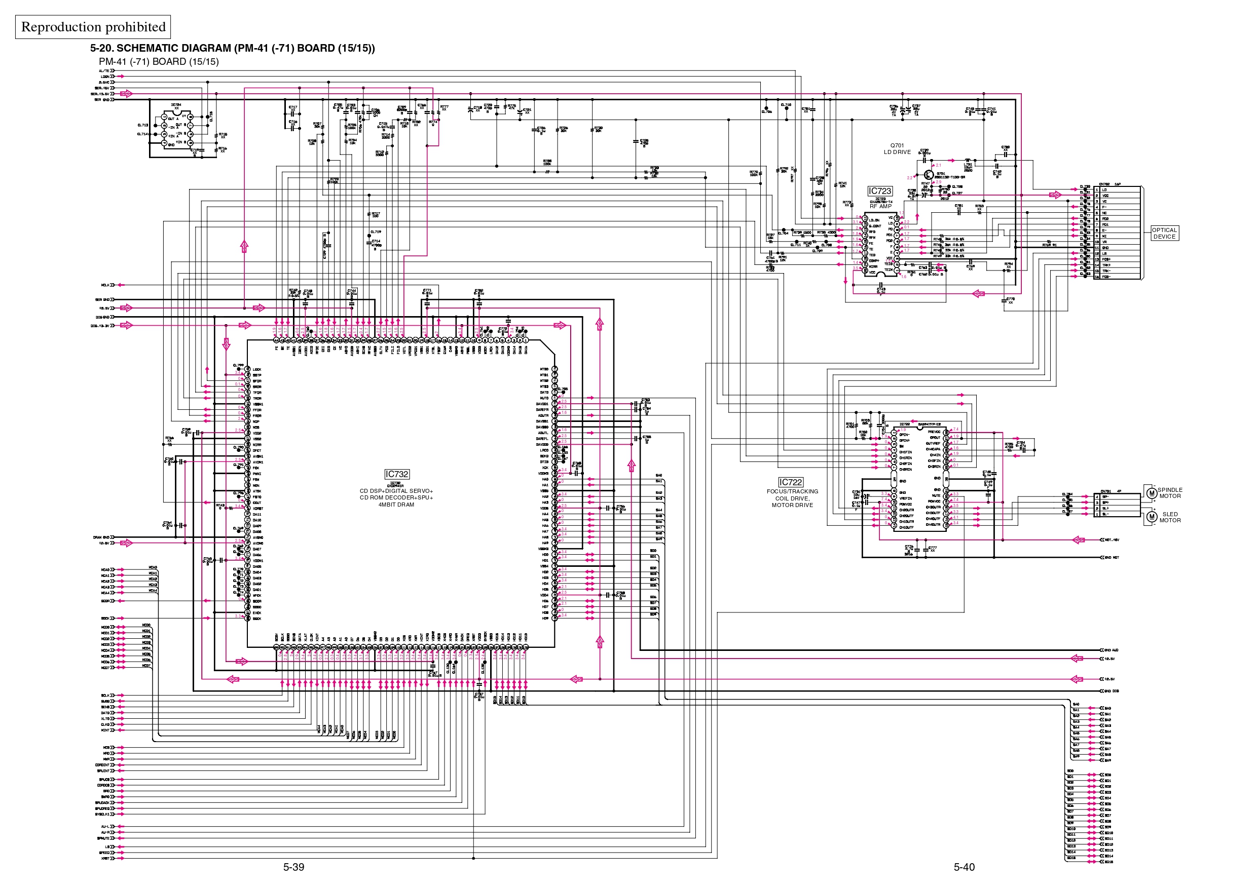Click the boxed IC722 label
Screen dimensions: 1258x889
click(x=791, y=483)
